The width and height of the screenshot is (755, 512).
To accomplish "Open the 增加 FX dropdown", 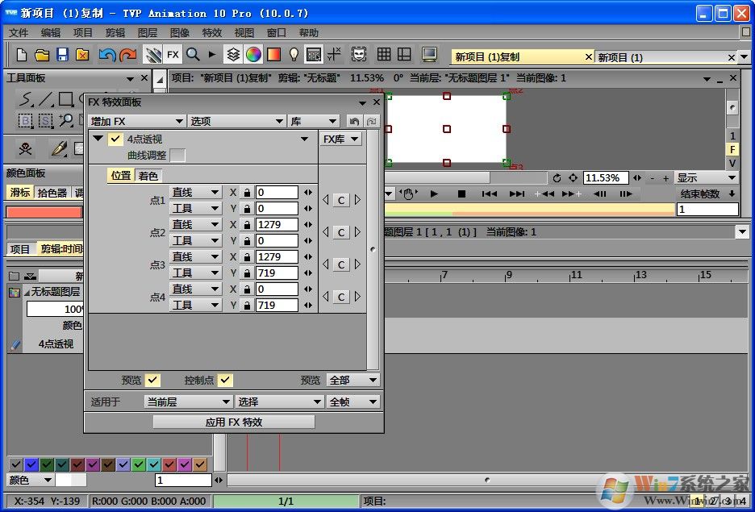I will pyautogui.click(x=136, y=119).
